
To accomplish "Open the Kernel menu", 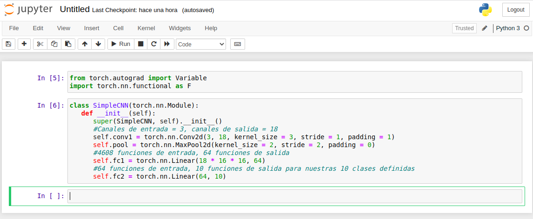I will 146,28.
